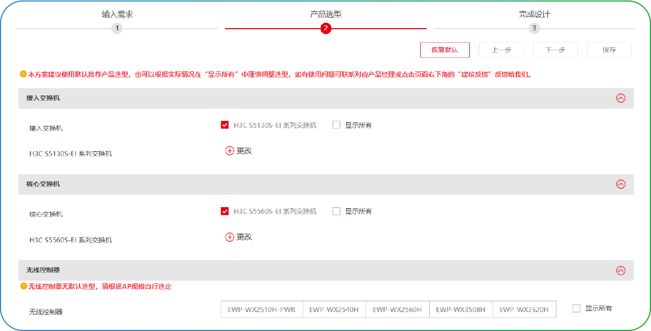Click the 无线控制器 section header title
The image size is (651, 331).
tap(43, 270)
